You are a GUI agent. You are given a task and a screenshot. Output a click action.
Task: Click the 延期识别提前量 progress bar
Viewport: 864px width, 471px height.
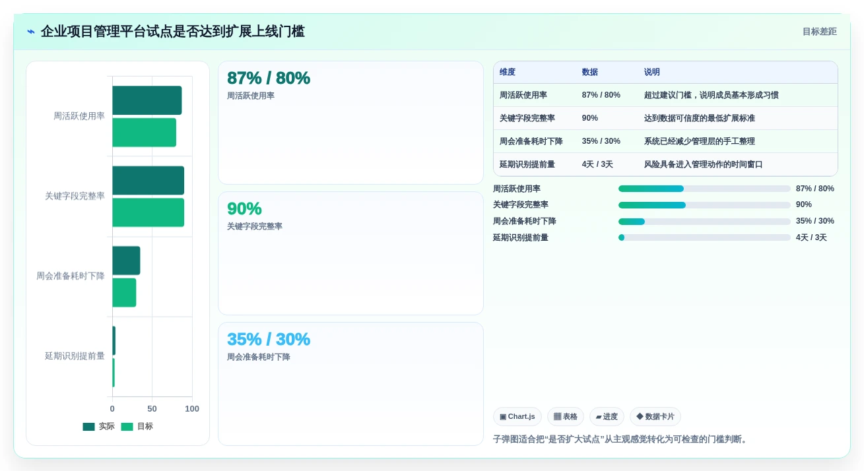[x=704, y=237]
